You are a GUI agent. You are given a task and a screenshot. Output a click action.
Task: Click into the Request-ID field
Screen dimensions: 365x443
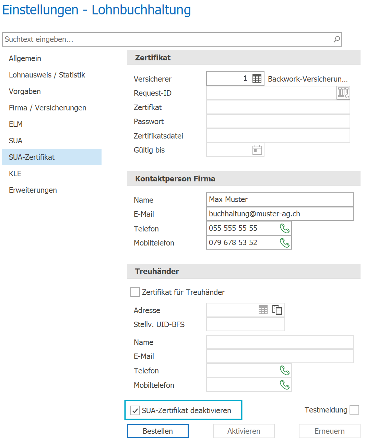point(271,93)
